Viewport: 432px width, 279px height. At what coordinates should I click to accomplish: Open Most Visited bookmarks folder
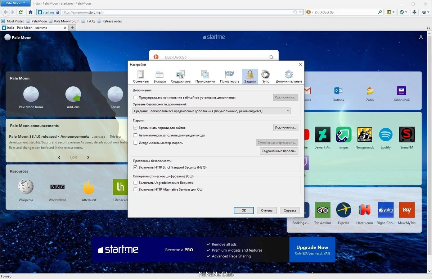13,21
